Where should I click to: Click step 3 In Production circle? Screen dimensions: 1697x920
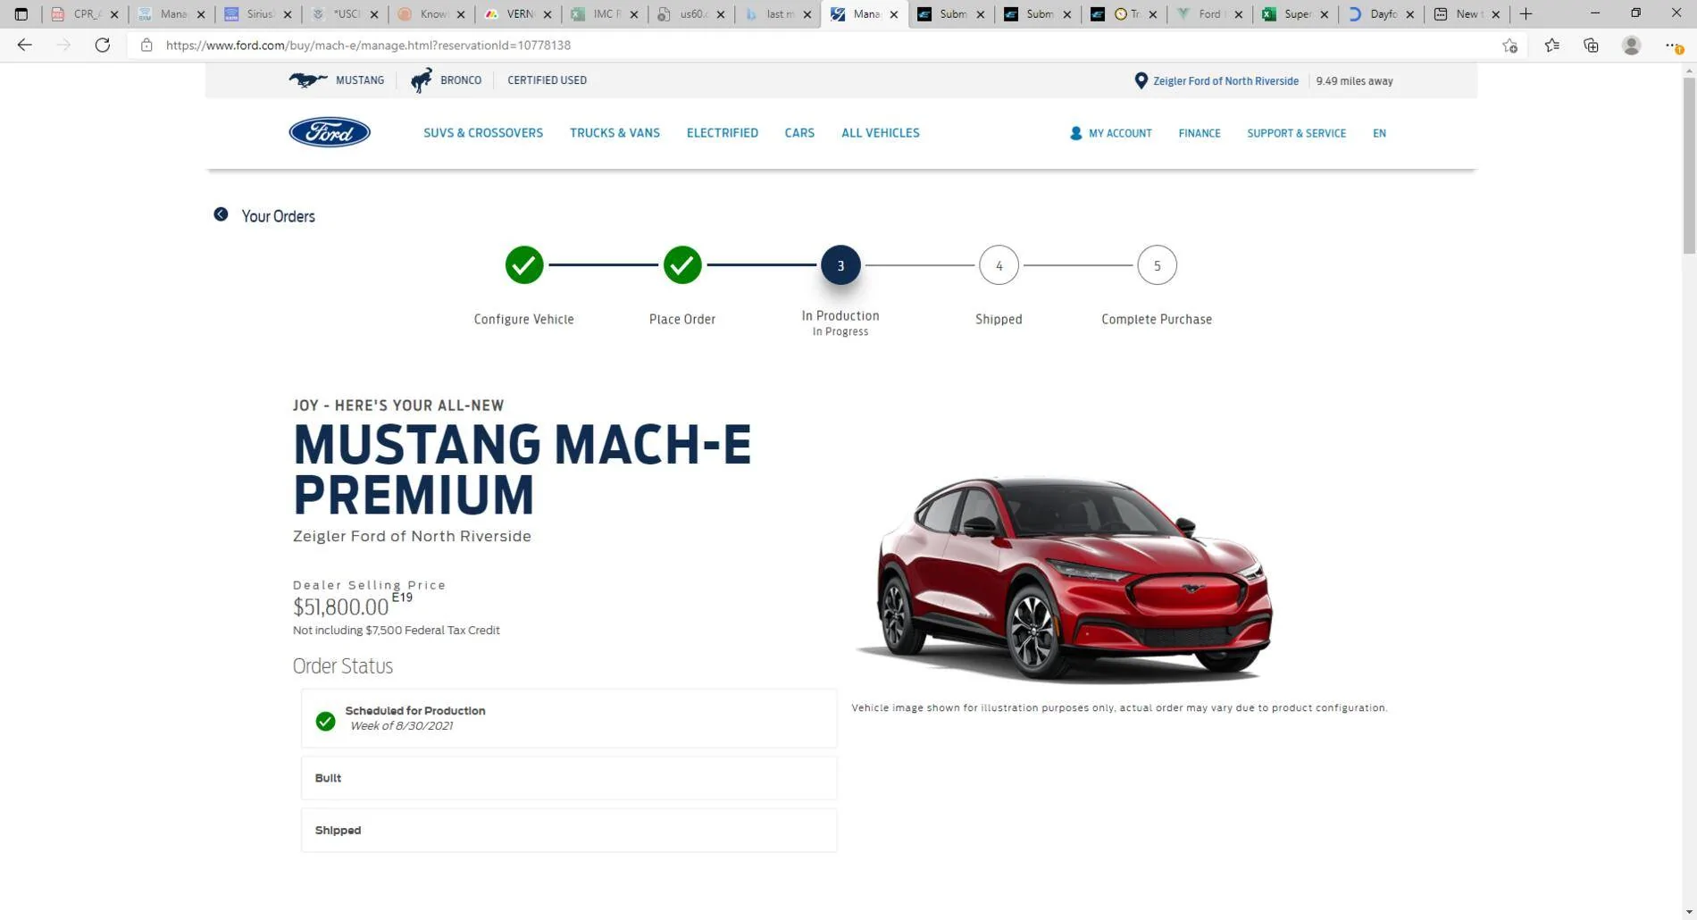click(x=840, y=265)
